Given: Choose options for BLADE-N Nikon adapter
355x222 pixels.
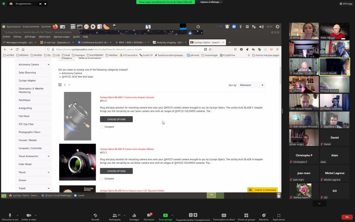Looking at the screenshot, I should pos(116,171).
